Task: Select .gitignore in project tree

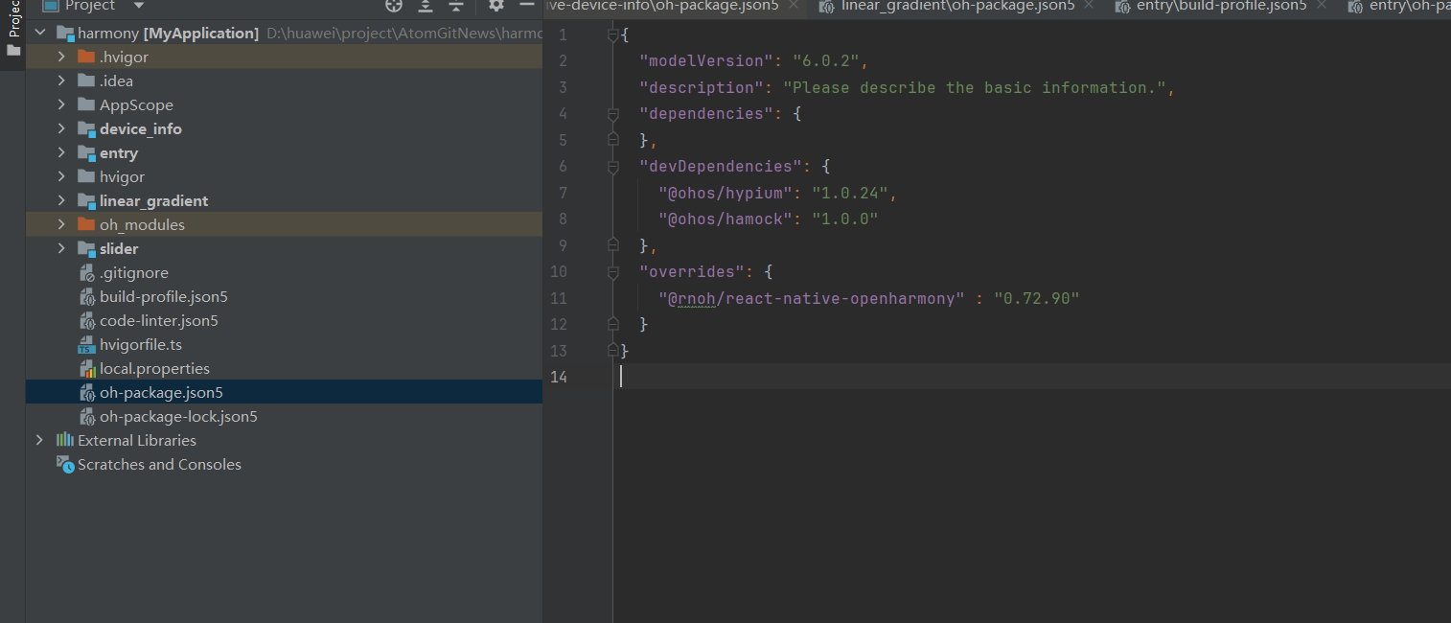Action: click(134, 273)
